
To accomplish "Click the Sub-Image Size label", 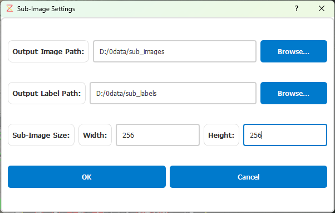I will [x=41, y=135].
